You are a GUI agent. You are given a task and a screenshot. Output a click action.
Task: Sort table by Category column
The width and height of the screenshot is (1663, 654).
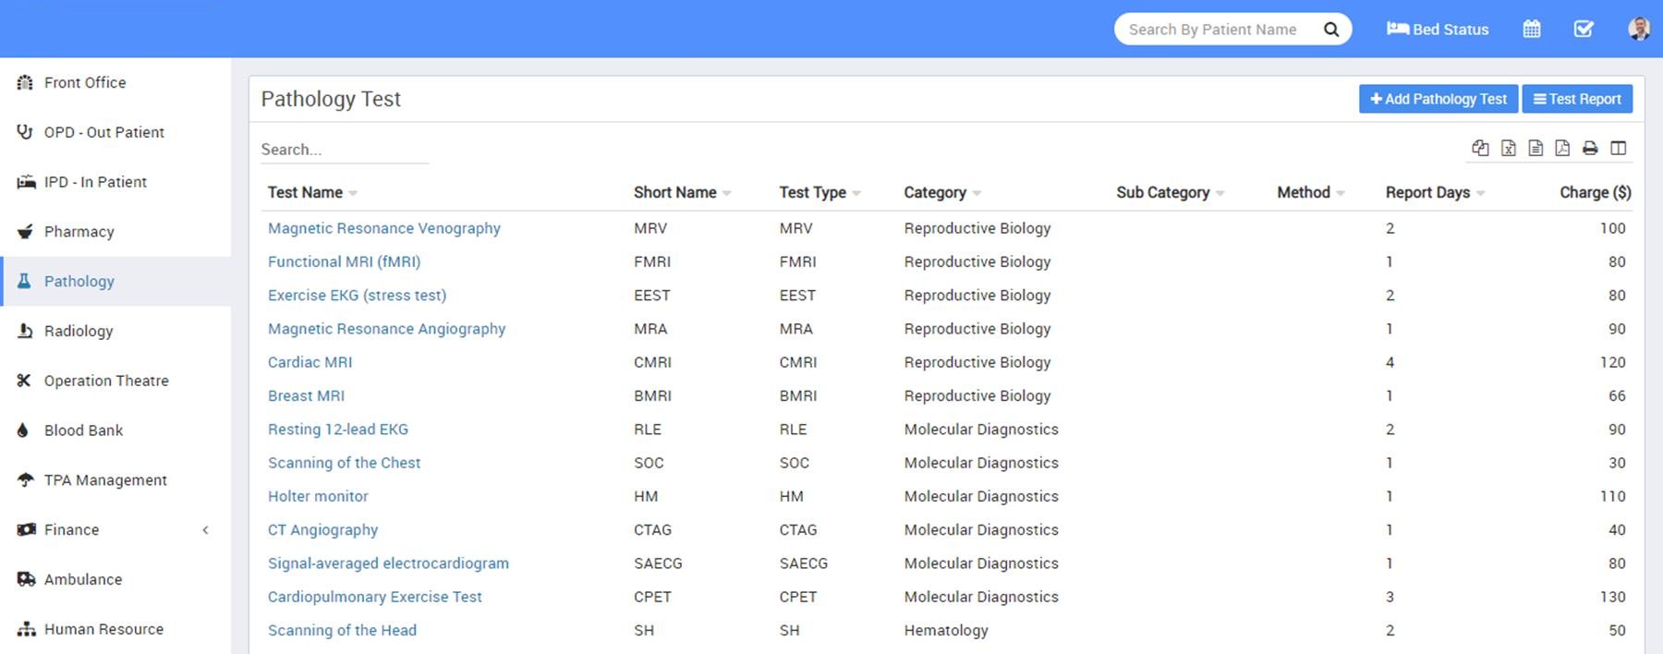click(x=935, y=192)
